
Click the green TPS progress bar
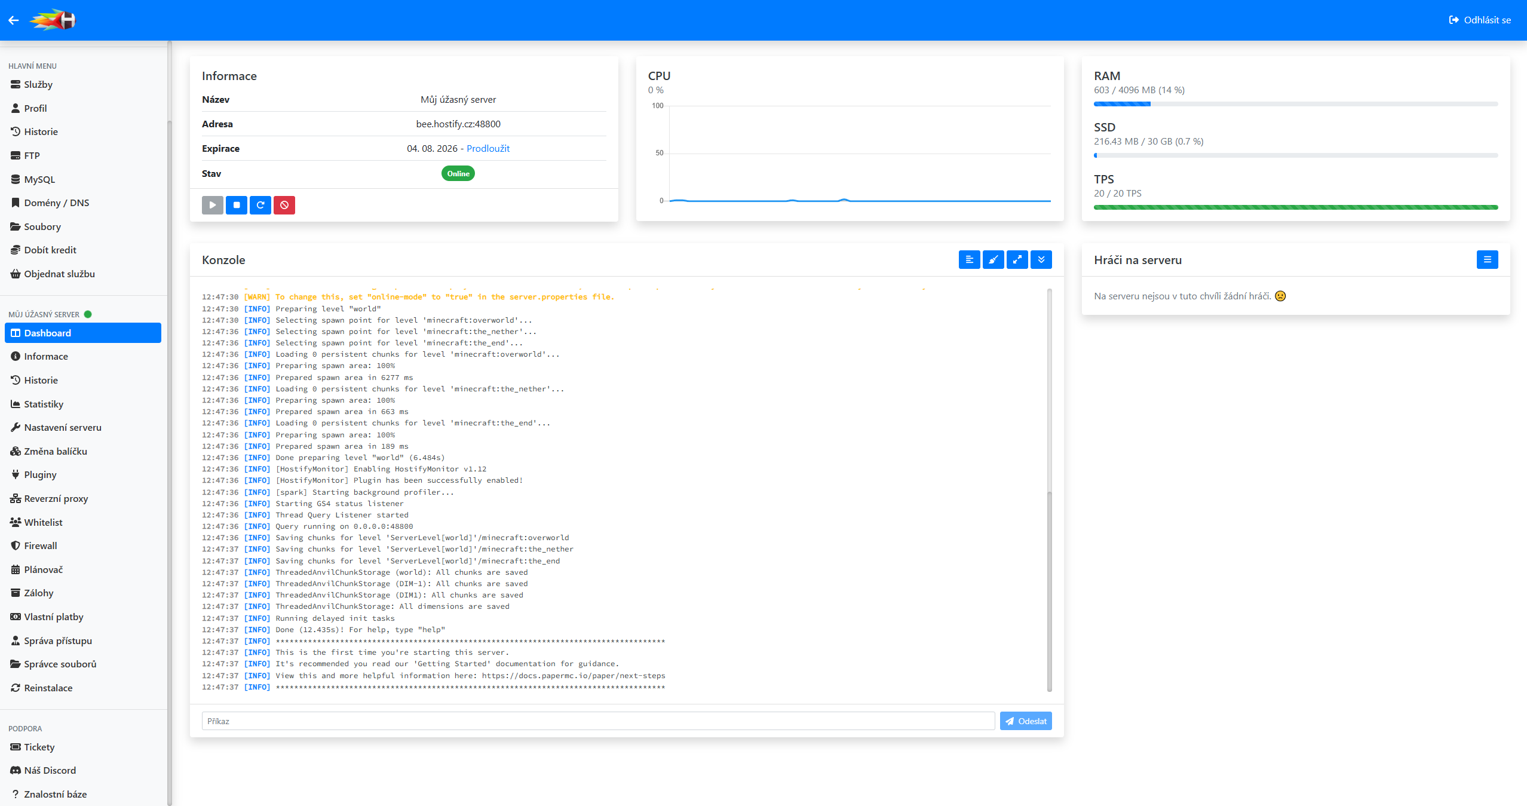point(1296,207)
